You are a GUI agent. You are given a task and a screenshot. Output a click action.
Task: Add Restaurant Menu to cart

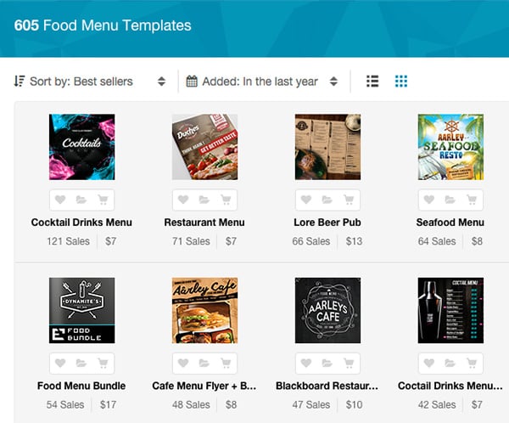tap(226, 200)
